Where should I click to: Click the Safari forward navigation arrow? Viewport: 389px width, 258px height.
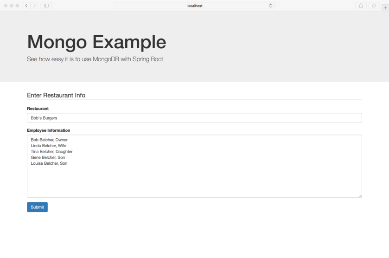pyautogui.click(x=33, y=6)
